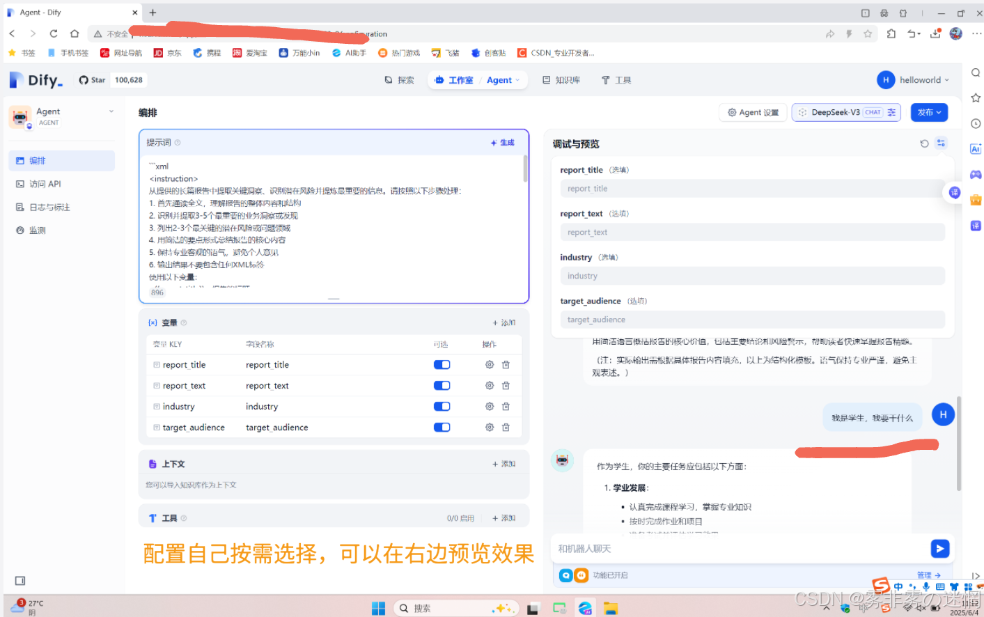This screenshot has height=617, width=984.
Task: Delete the report_text variable
Action: (x=506, y=386)
